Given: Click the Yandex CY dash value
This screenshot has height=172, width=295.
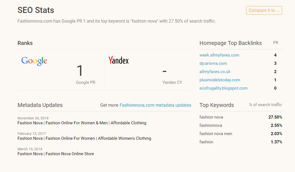Looking at the screenshot, I should (x=165, y=71).
